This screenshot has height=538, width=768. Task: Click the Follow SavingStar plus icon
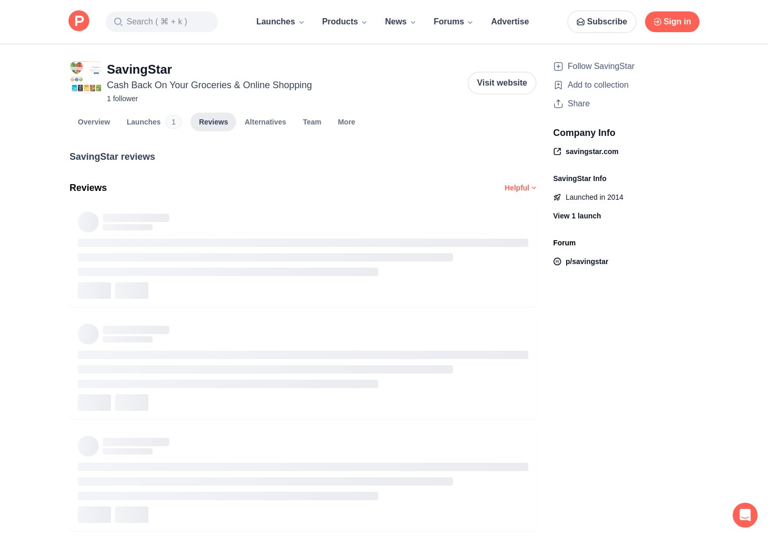[558, 66]
